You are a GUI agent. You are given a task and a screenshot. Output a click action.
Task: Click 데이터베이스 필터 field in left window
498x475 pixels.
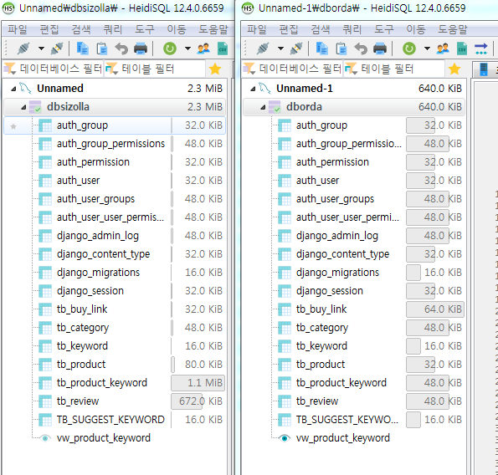click(53, 69)
